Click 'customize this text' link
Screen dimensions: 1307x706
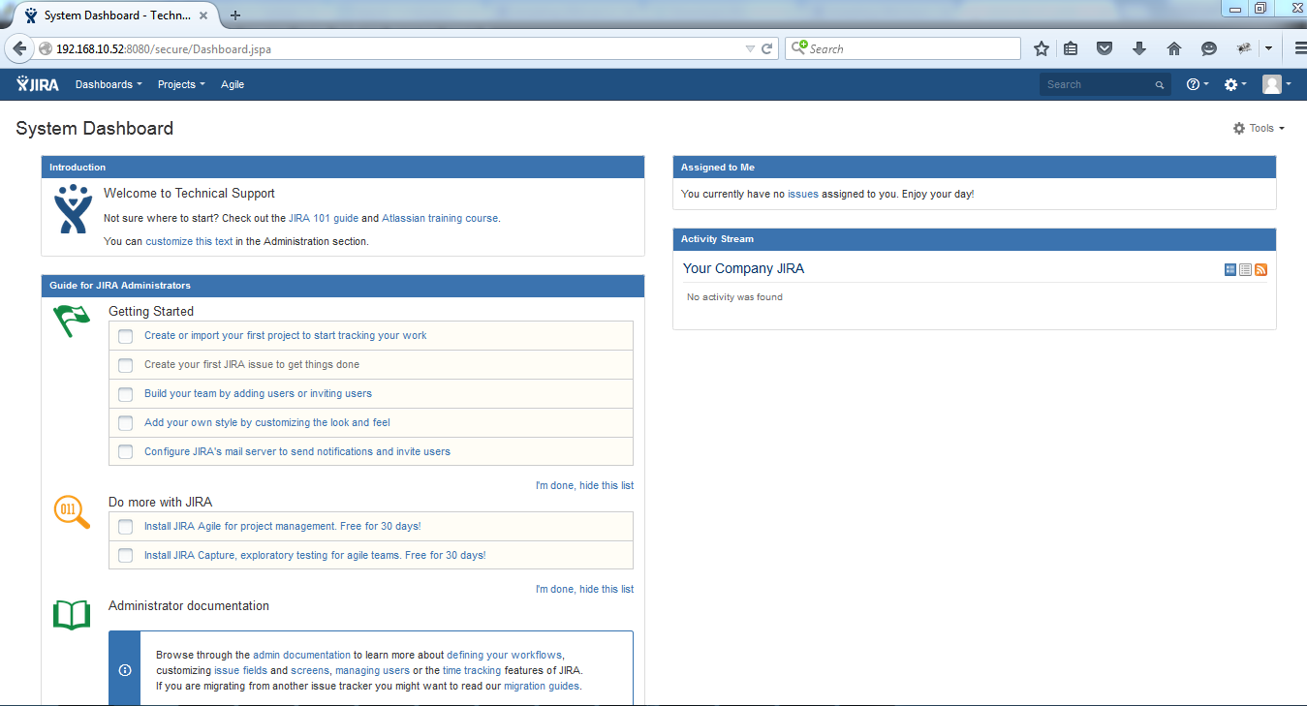[x=189, y=242]
